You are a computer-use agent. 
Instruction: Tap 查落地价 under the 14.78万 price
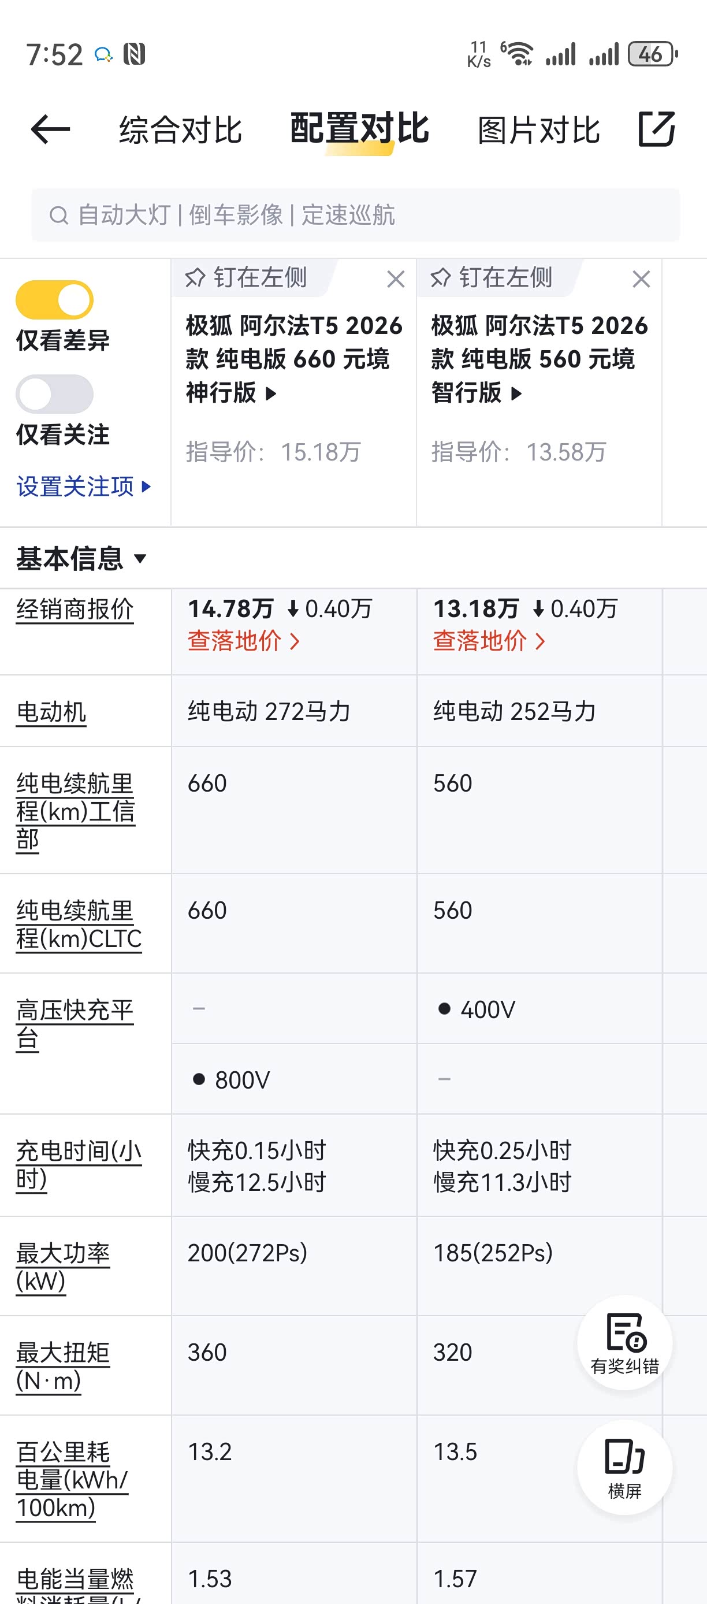coord(243,641)
